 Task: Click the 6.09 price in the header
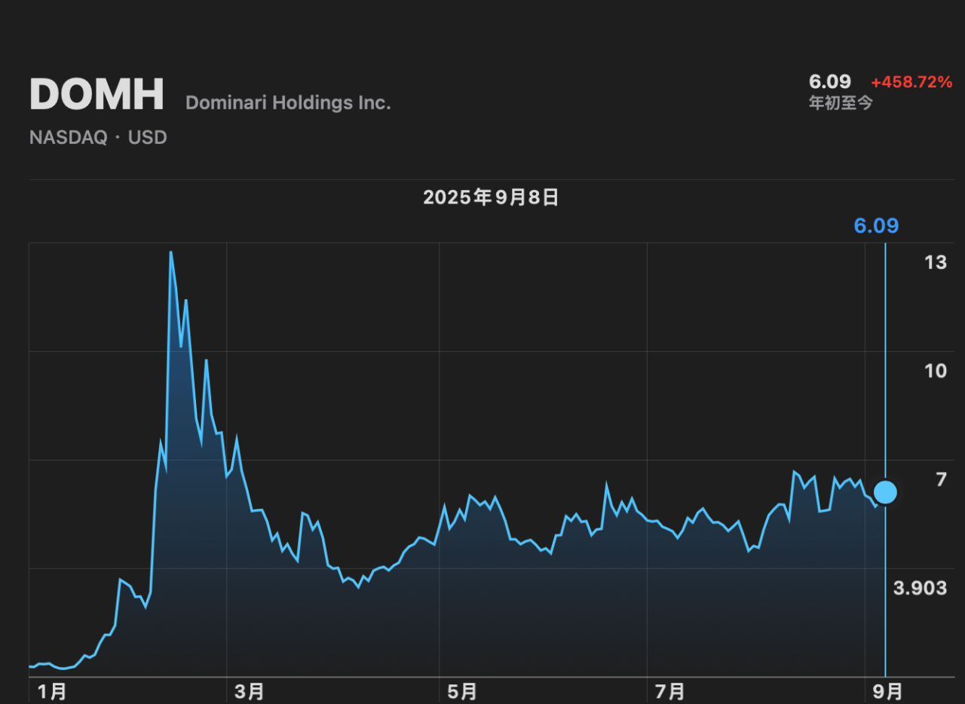pos(829,81)
